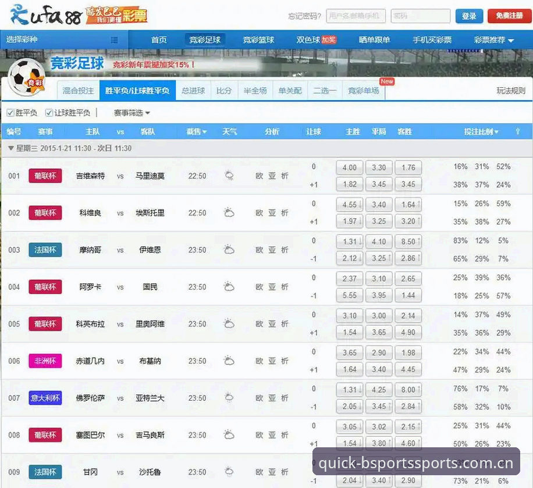This screenshot has height=488, width=533.
Task: Click 葡联杯 league tag of match 001
Action: pyautogui.click(x=45, y=176)
